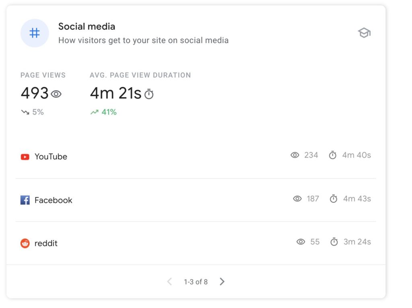Go to previous page of social sources

(x=169, y=281)
